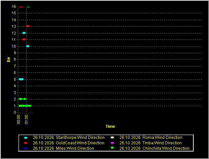Screen dimensions: 209x159
Task: Click the green Chinchilla legend marker
Action: [x=113, y=148]
